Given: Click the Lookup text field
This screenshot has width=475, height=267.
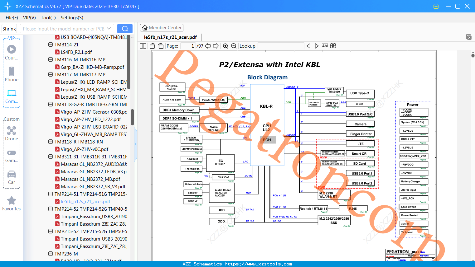Looking at the screenshot, I should (x=281, y=46).
